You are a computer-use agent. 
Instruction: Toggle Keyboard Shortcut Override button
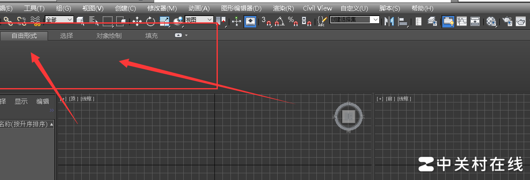click(250, 21)
